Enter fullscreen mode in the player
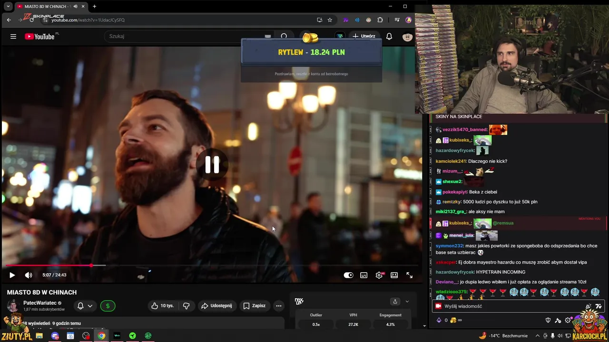The height and width of the screenshot is (342, 609). 409,275
